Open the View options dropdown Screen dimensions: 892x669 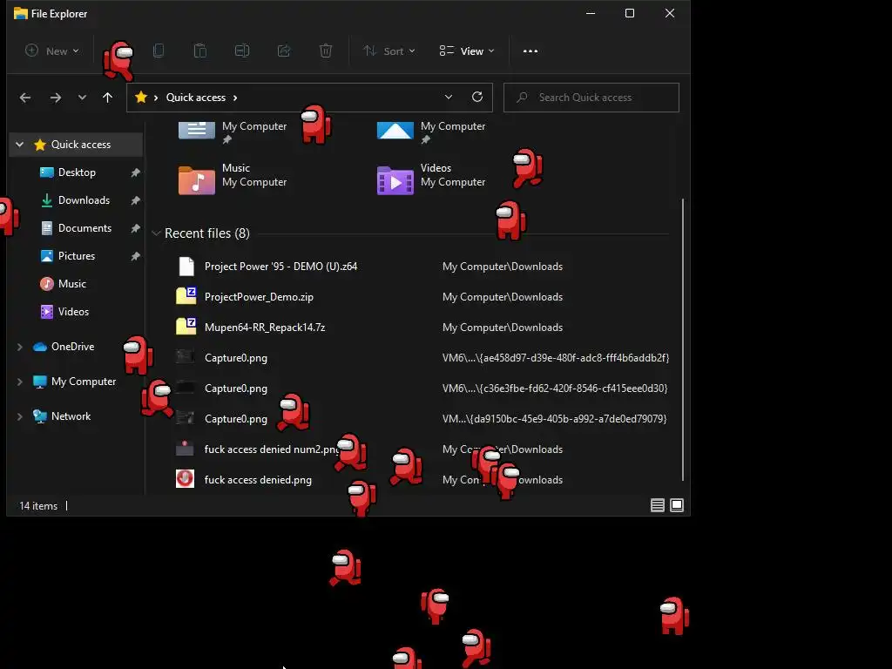467,51
